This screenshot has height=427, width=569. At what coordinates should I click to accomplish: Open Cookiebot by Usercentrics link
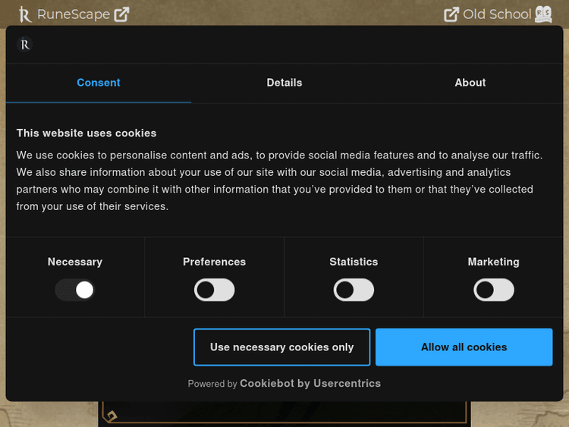(310, 384)
